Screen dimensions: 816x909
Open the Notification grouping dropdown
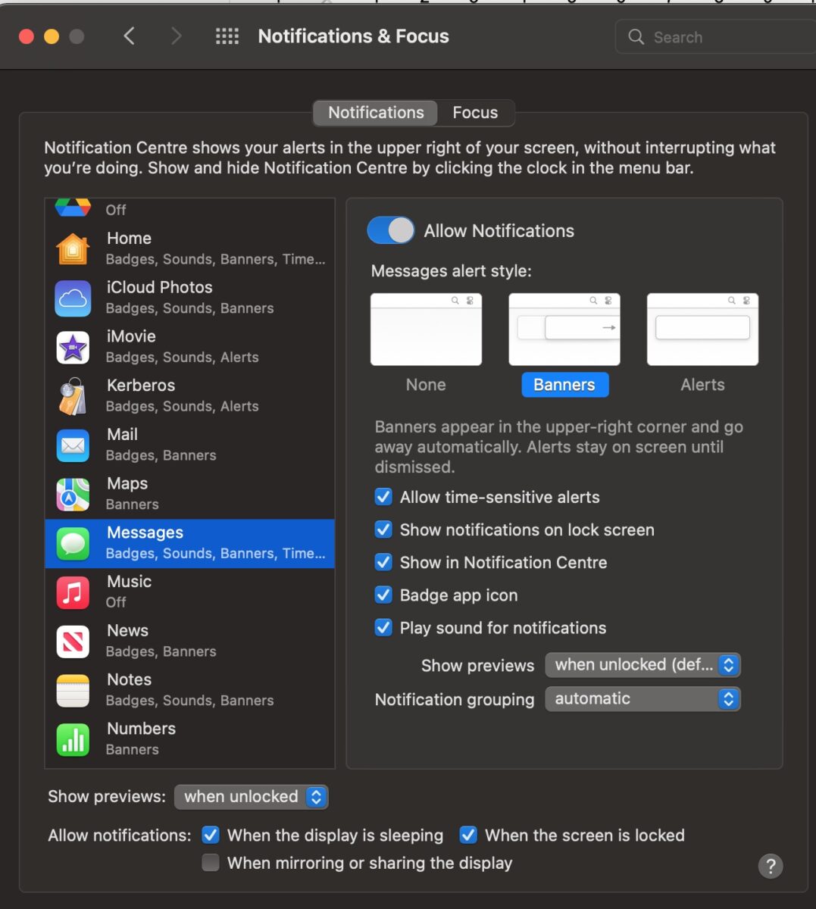click(x=642, y=698)
